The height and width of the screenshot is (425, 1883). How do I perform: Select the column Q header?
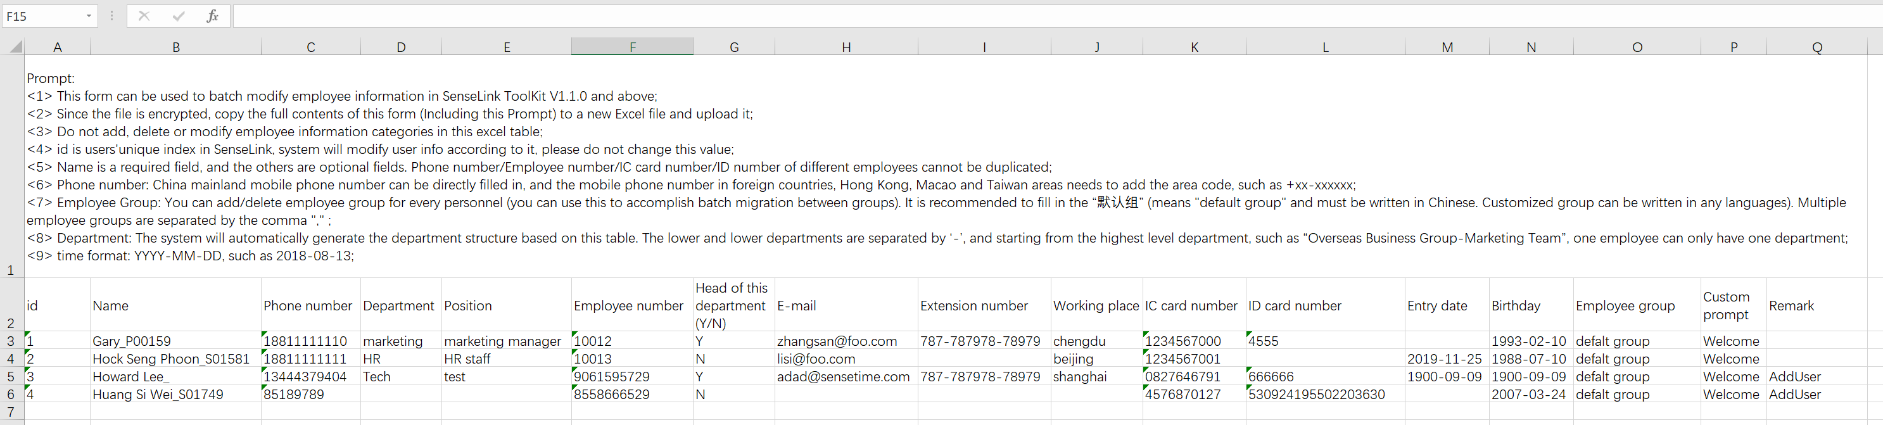click(1816, 48)
